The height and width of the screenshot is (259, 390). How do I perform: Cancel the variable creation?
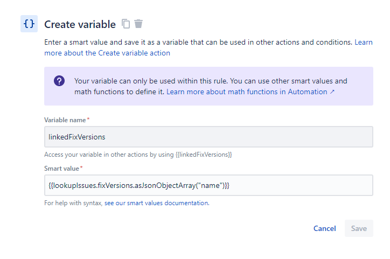click(x=324, y=228)
